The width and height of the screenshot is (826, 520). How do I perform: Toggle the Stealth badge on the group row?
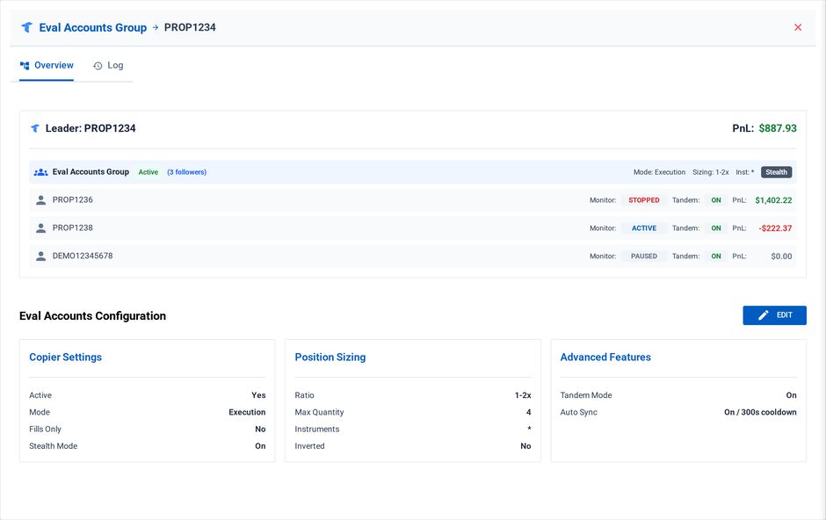(x=776, y=172)
